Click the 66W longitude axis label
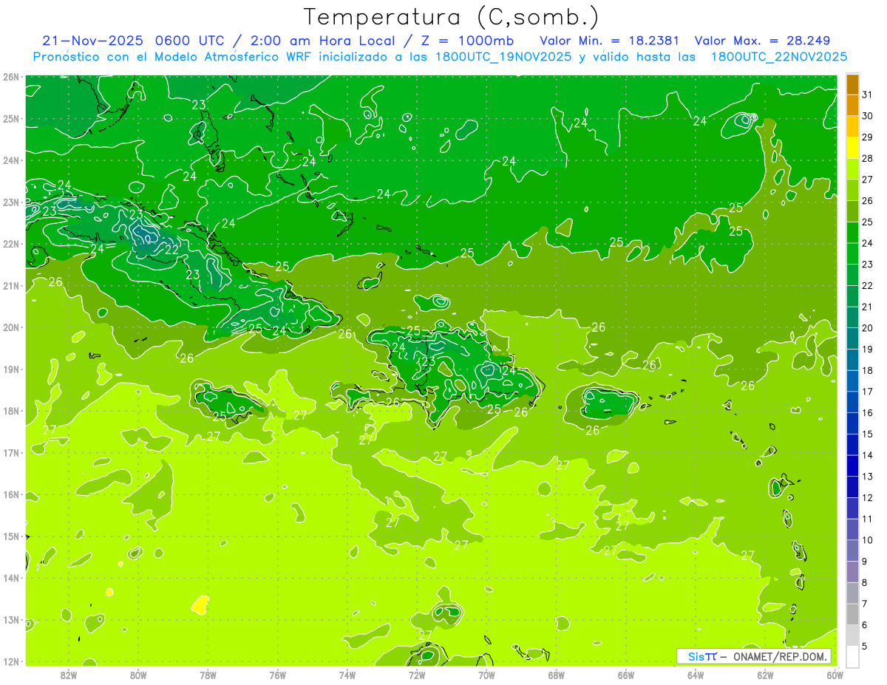The image size is (887, 685). pyautogui.click(x=626, y=675)
